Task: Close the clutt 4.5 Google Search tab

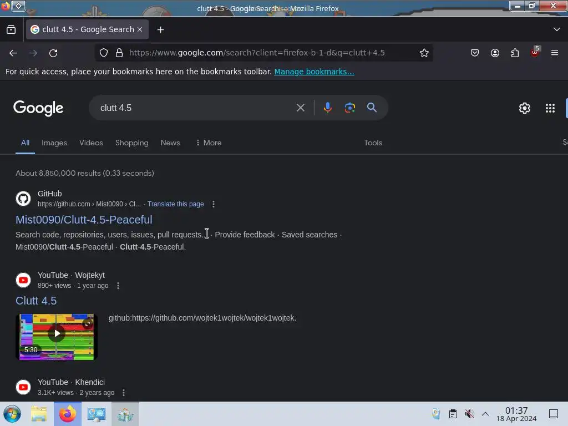Action: [x=140, y=30]
